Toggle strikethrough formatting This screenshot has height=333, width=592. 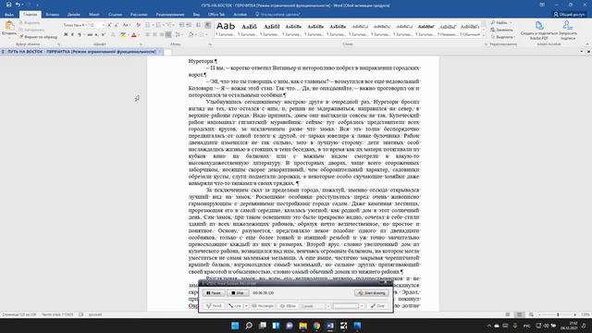[x=90, y=35]
